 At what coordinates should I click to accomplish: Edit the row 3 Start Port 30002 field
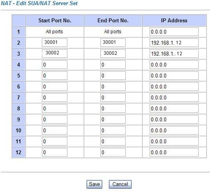[x=54, y=54]
